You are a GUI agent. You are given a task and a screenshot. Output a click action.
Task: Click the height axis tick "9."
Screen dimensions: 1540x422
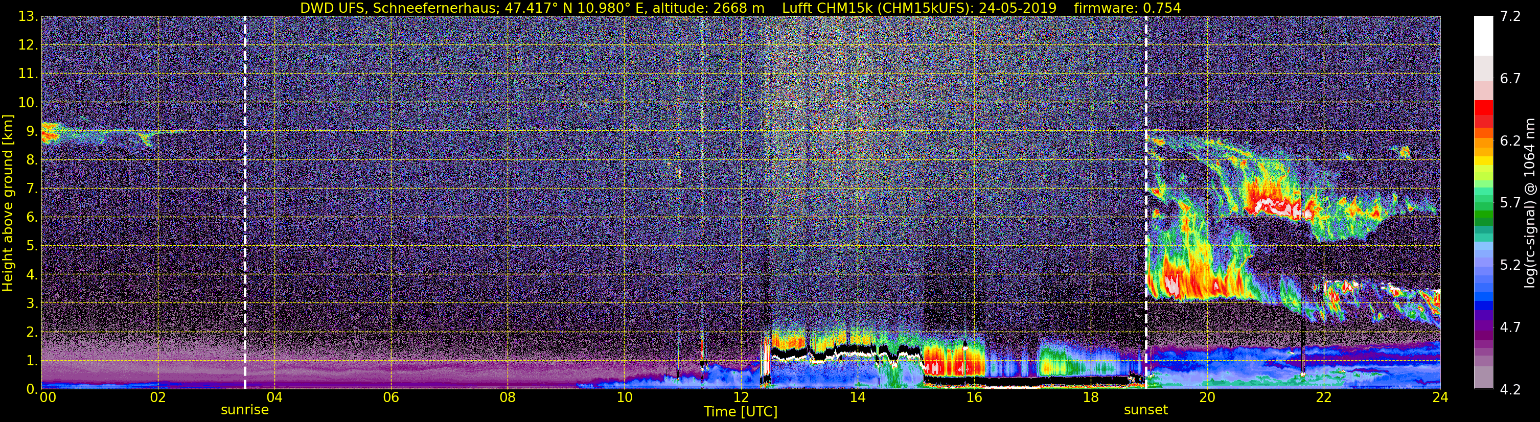[31, 131]
